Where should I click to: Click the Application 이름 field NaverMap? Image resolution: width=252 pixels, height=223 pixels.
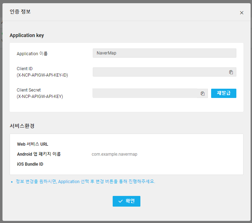pos(165,53)
